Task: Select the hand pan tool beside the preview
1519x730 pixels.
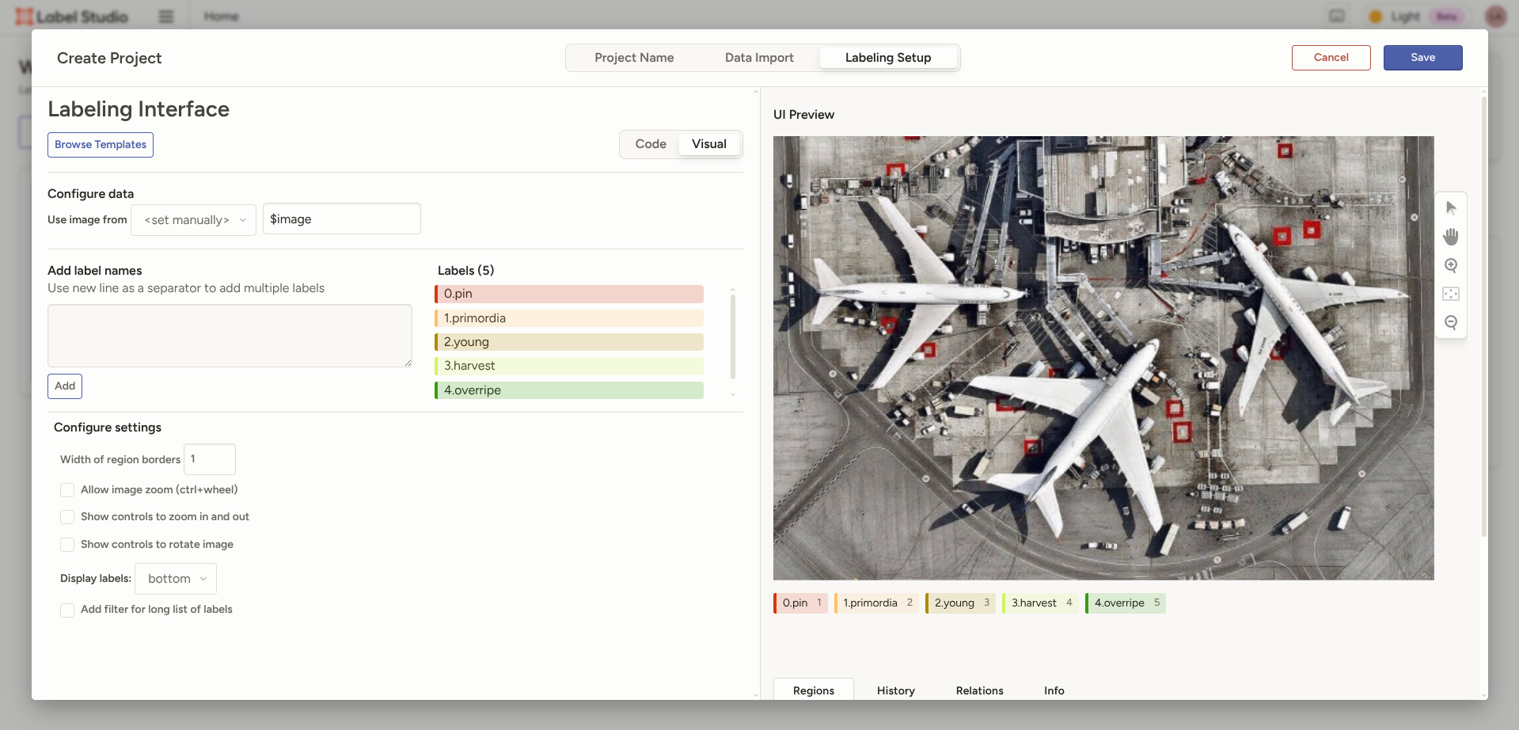Action: [x=1451, y=236]
